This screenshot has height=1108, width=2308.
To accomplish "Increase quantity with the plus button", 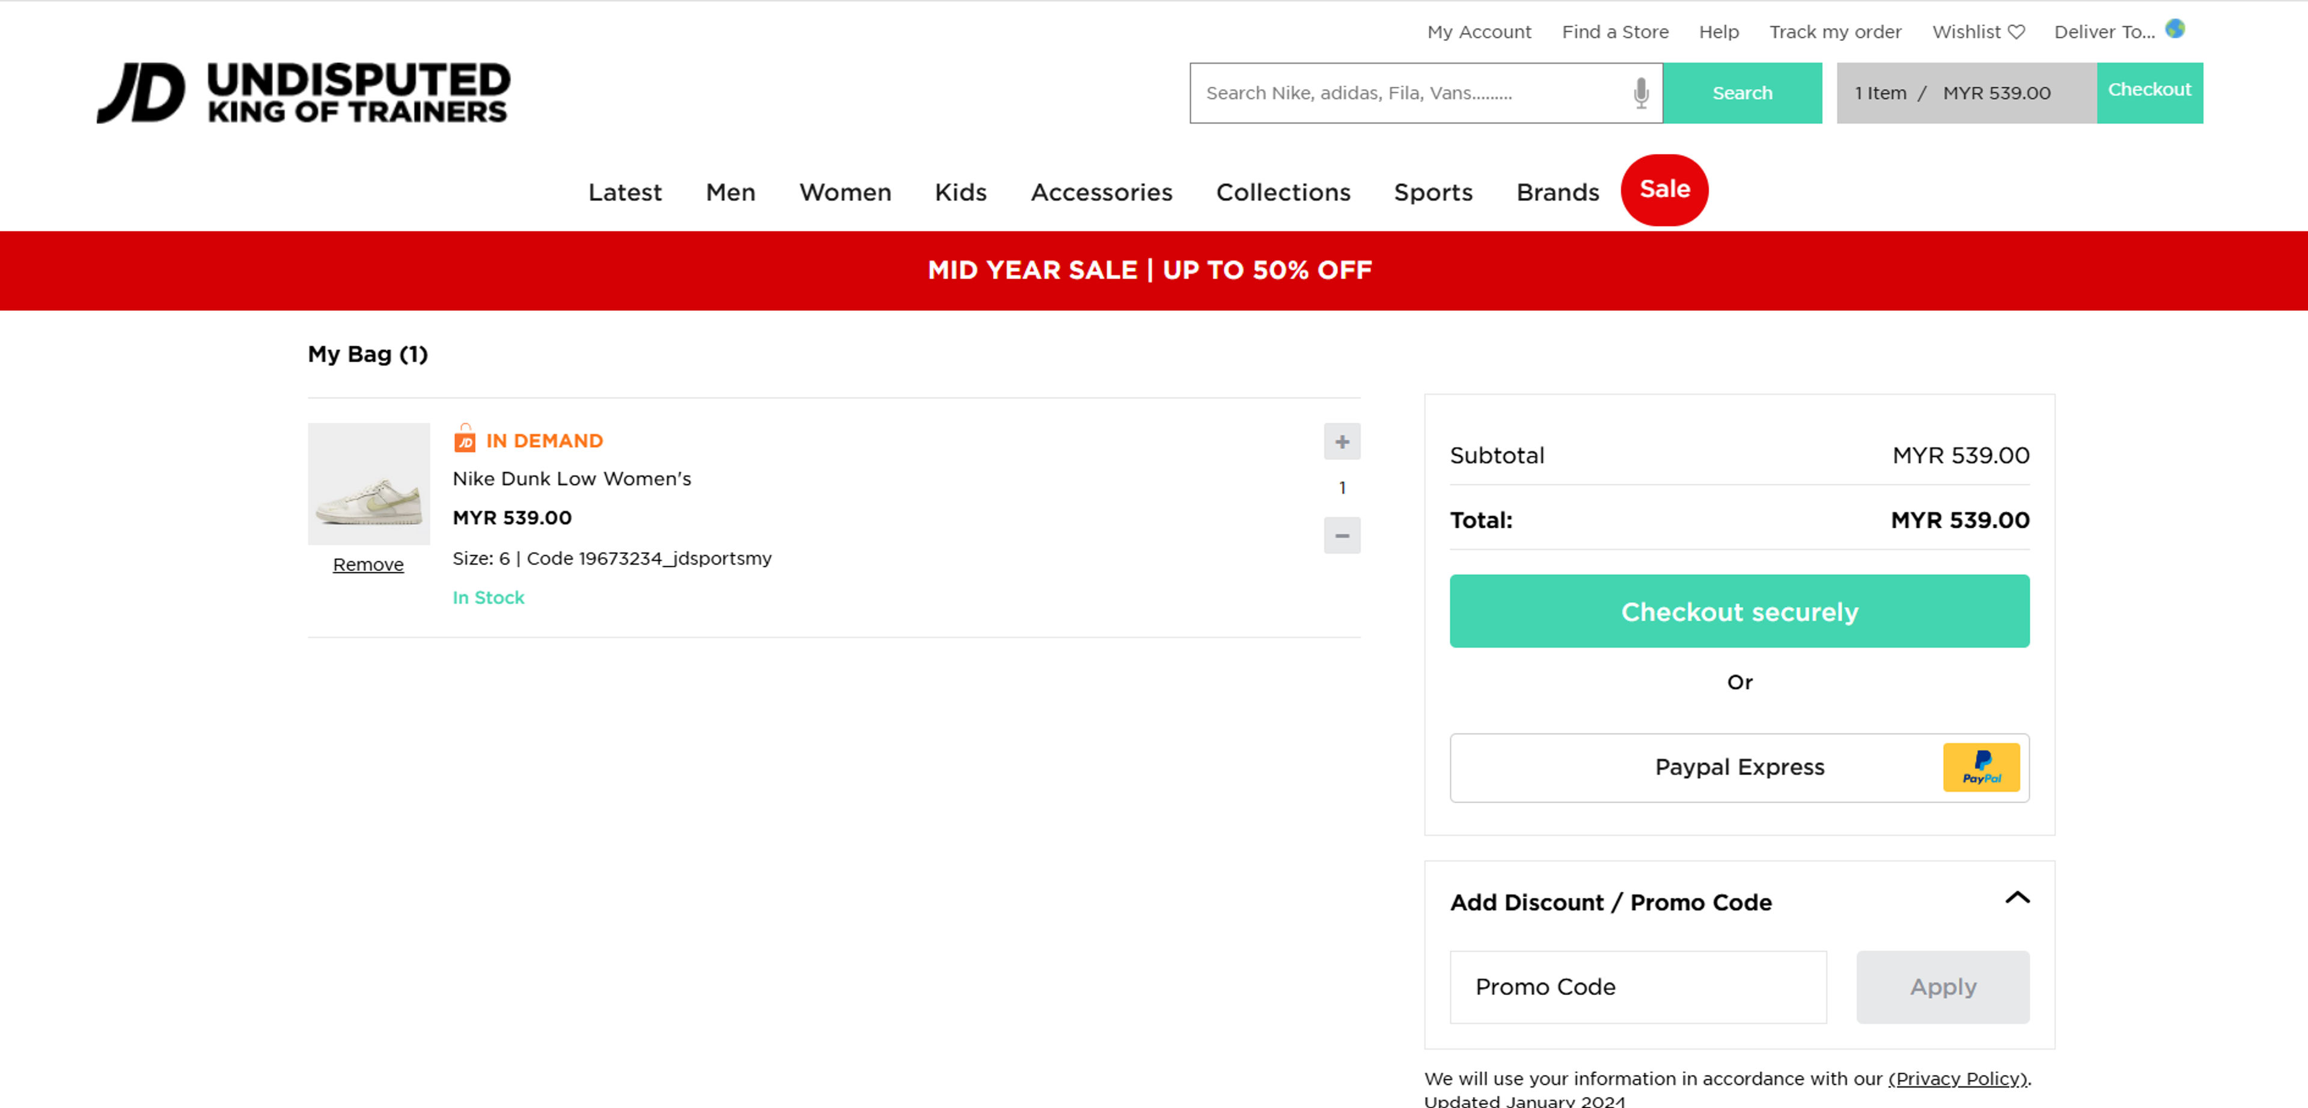I will pyautogui.click(x=1342, y=441).
